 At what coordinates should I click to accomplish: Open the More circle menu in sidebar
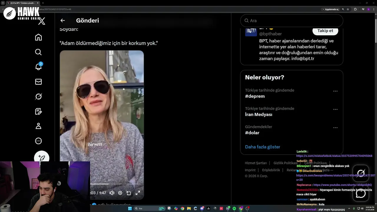point(38,141)
